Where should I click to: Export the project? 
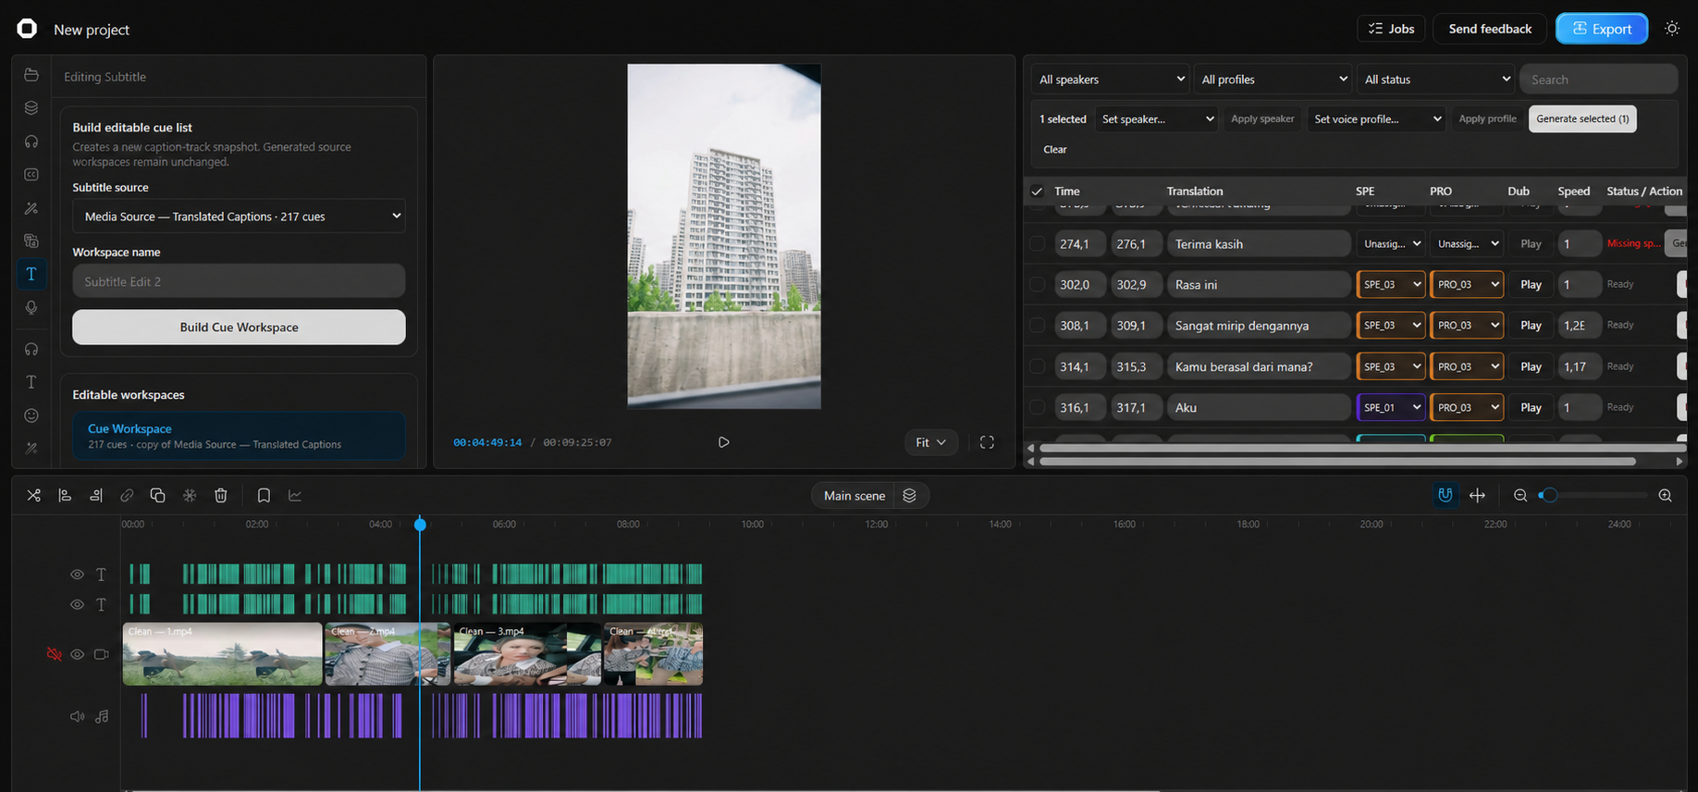tap(1602, 29)
